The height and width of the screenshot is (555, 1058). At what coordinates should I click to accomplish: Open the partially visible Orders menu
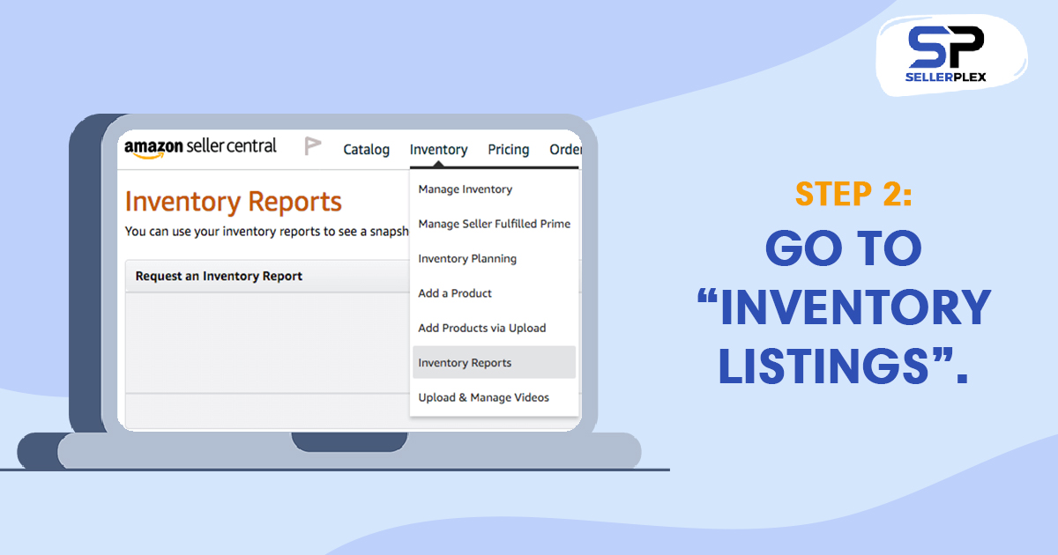[565, 150]
